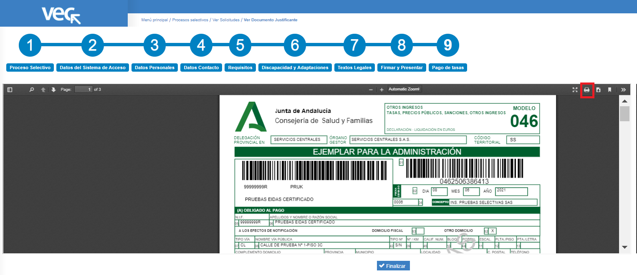The image size is (637, 275).
Task: Go to Datos del Sistema de Acceso step
Action: (x=93, y=67)
